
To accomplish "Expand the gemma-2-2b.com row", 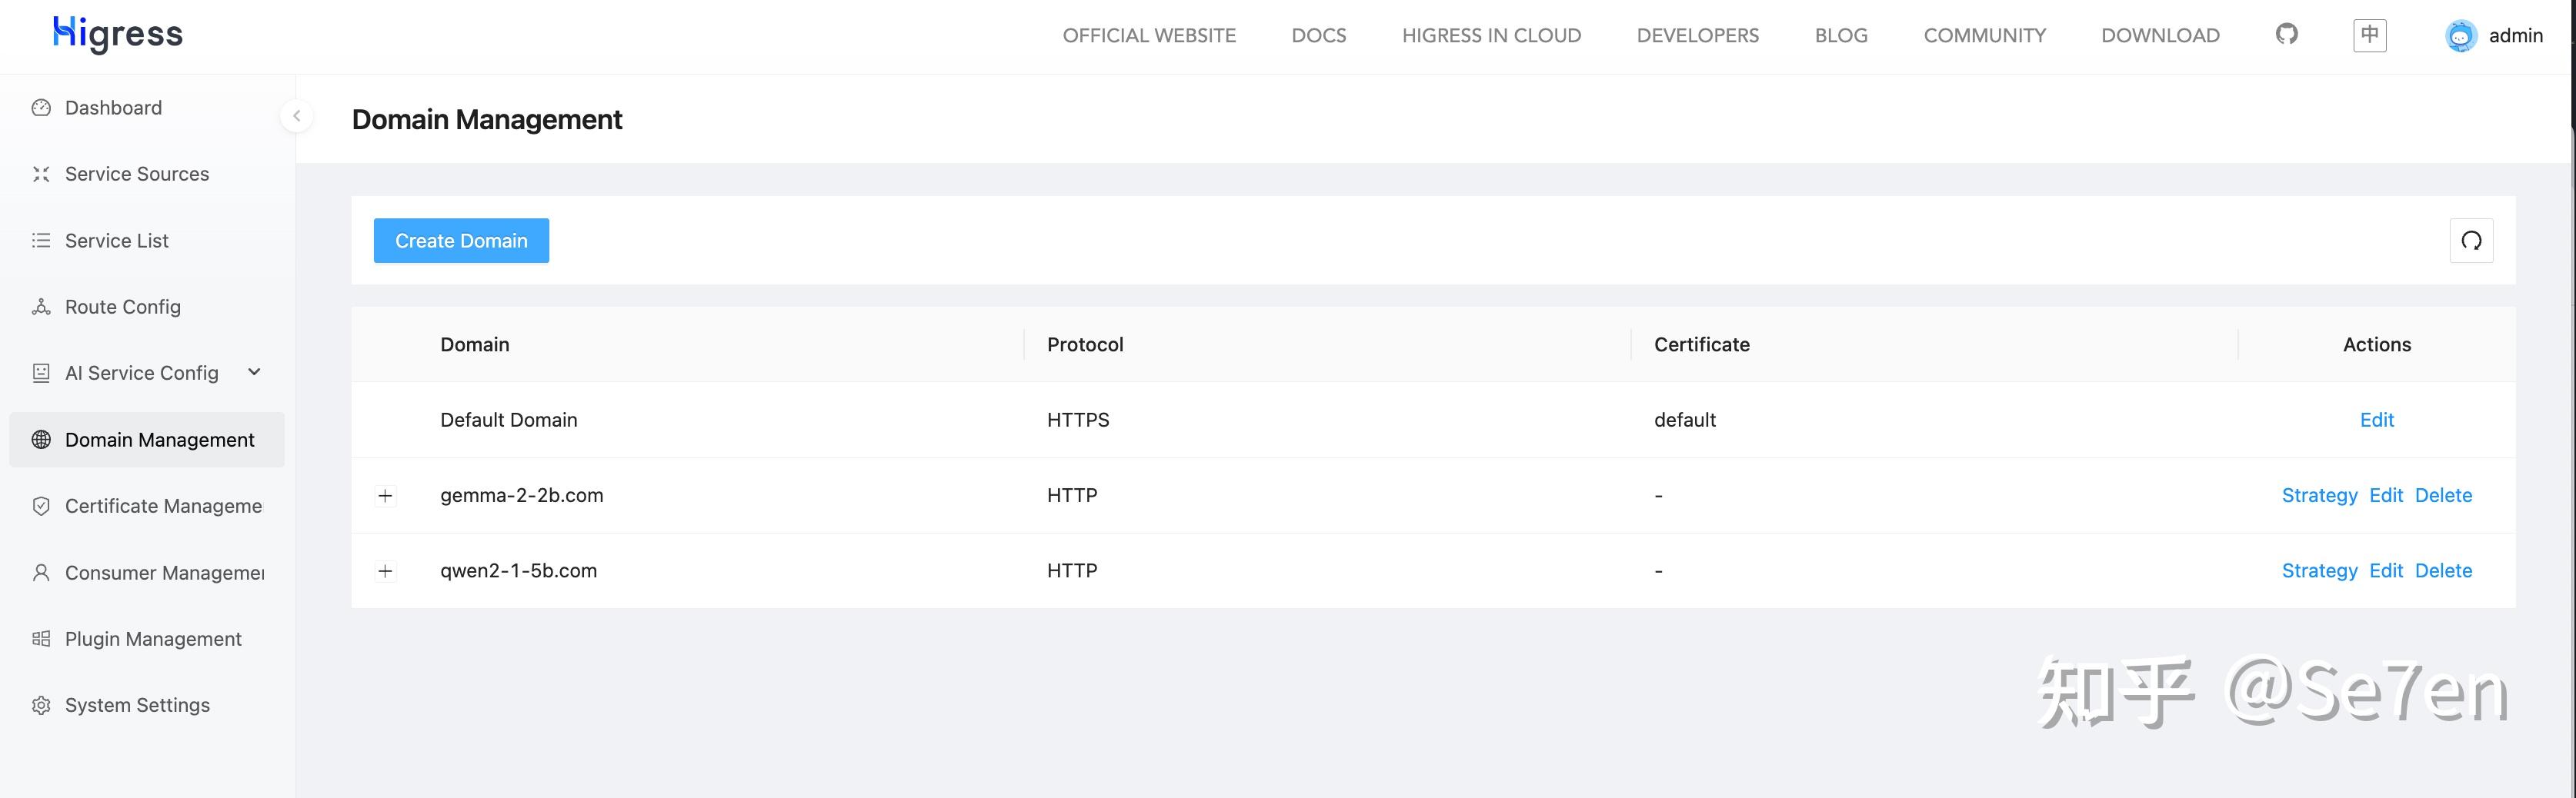I will tap(385, 495).
